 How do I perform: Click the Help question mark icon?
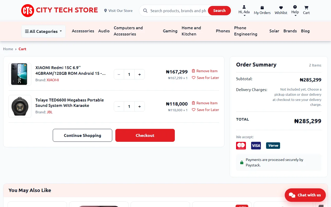click(295, 7)
